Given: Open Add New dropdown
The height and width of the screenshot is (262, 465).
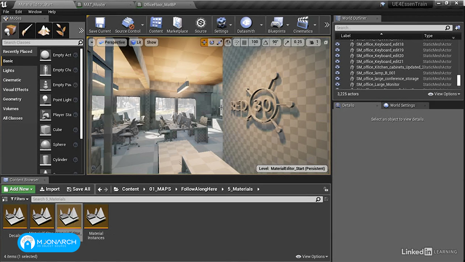Looking at the screenshot, I should pos(18,189).
